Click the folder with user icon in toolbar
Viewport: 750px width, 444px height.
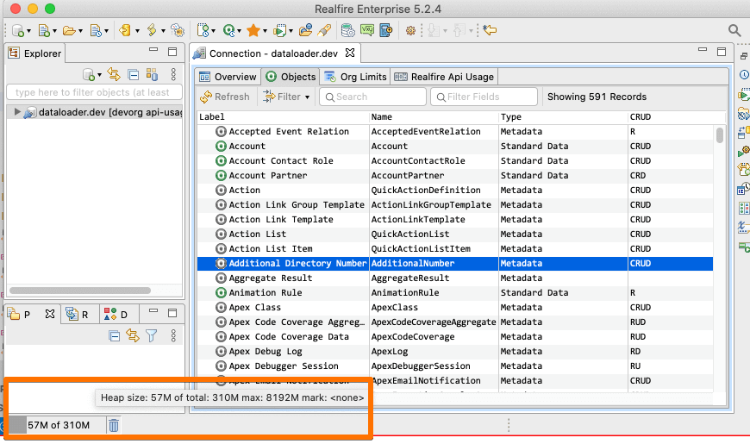(x=305, y=31)
